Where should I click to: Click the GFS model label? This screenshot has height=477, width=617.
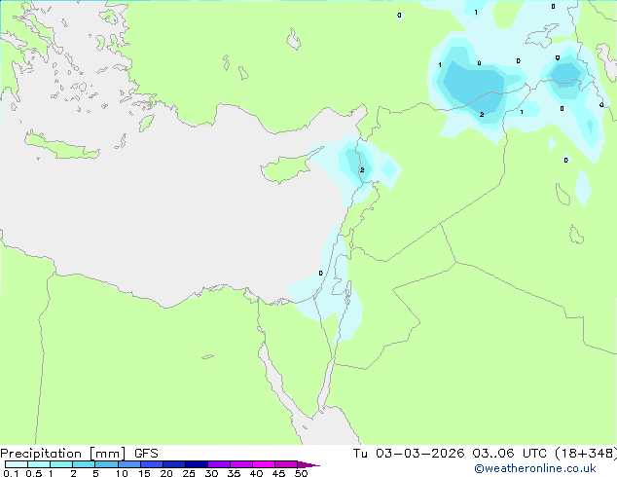(146, 454)
